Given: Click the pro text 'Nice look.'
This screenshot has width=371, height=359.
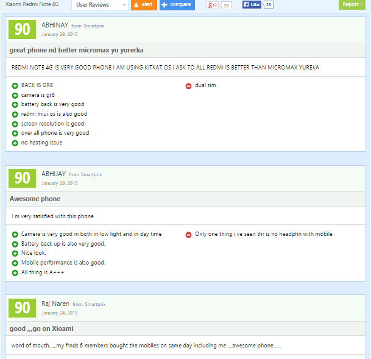Looking at the screenshot, I should tap(34, 253).
